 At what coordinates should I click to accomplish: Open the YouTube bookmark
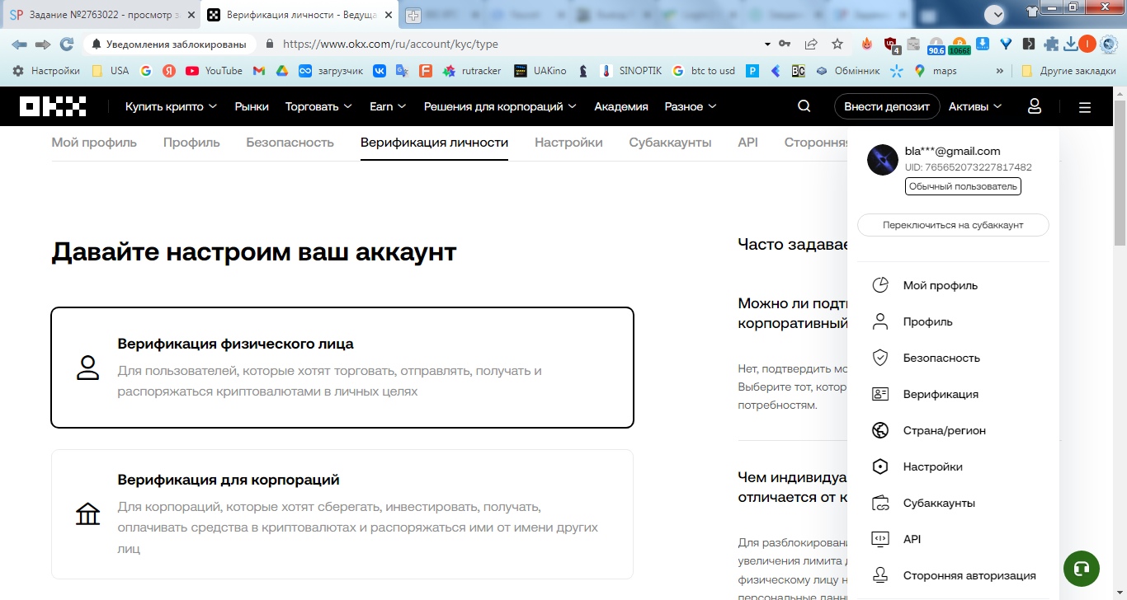tap(215, 71)
